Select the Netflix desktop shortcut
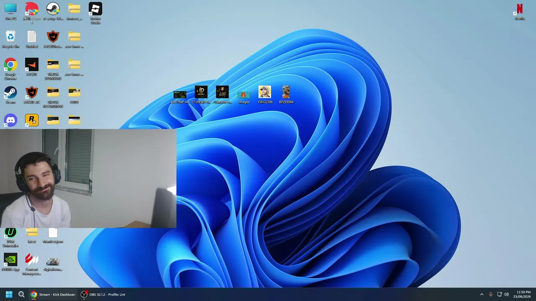The width and height of the screenshot is (536, 301). pos(520,11)
